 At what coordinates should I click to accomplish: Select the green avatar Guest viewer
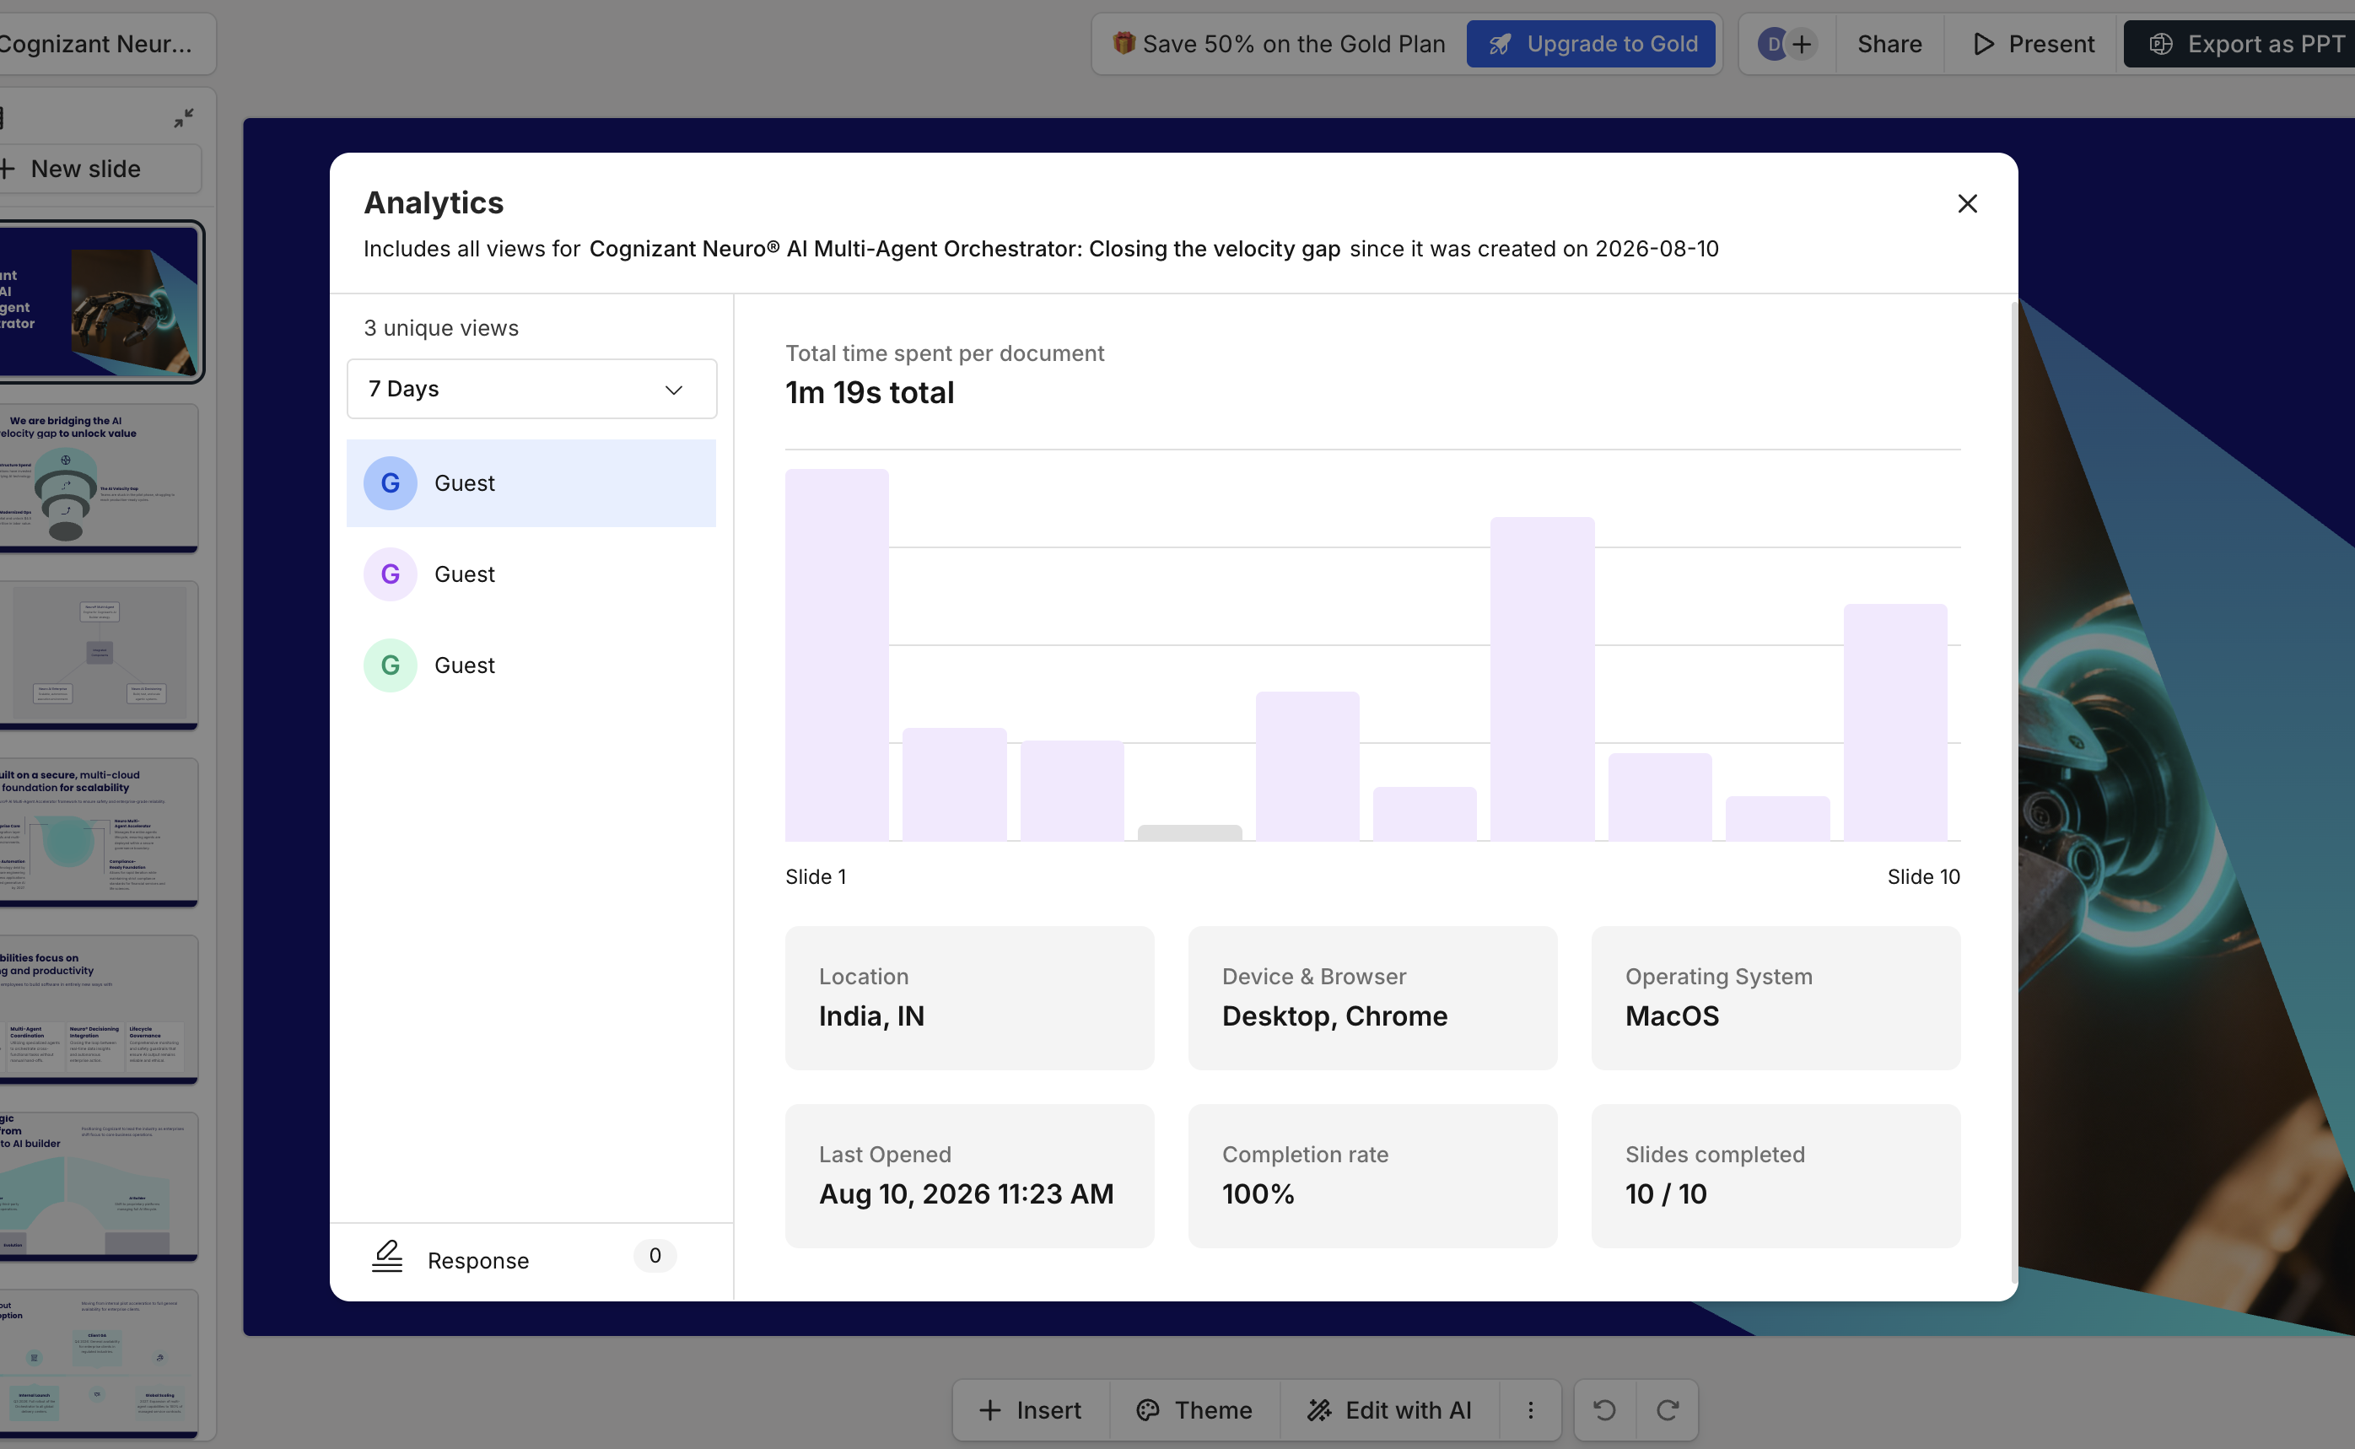point(531,665)
